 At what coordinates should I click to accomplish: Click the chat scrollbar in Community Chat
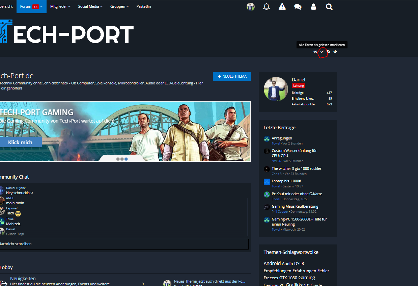click(248, 216)
